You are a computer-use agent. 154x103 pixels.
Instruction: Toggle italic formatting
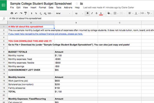92,13
